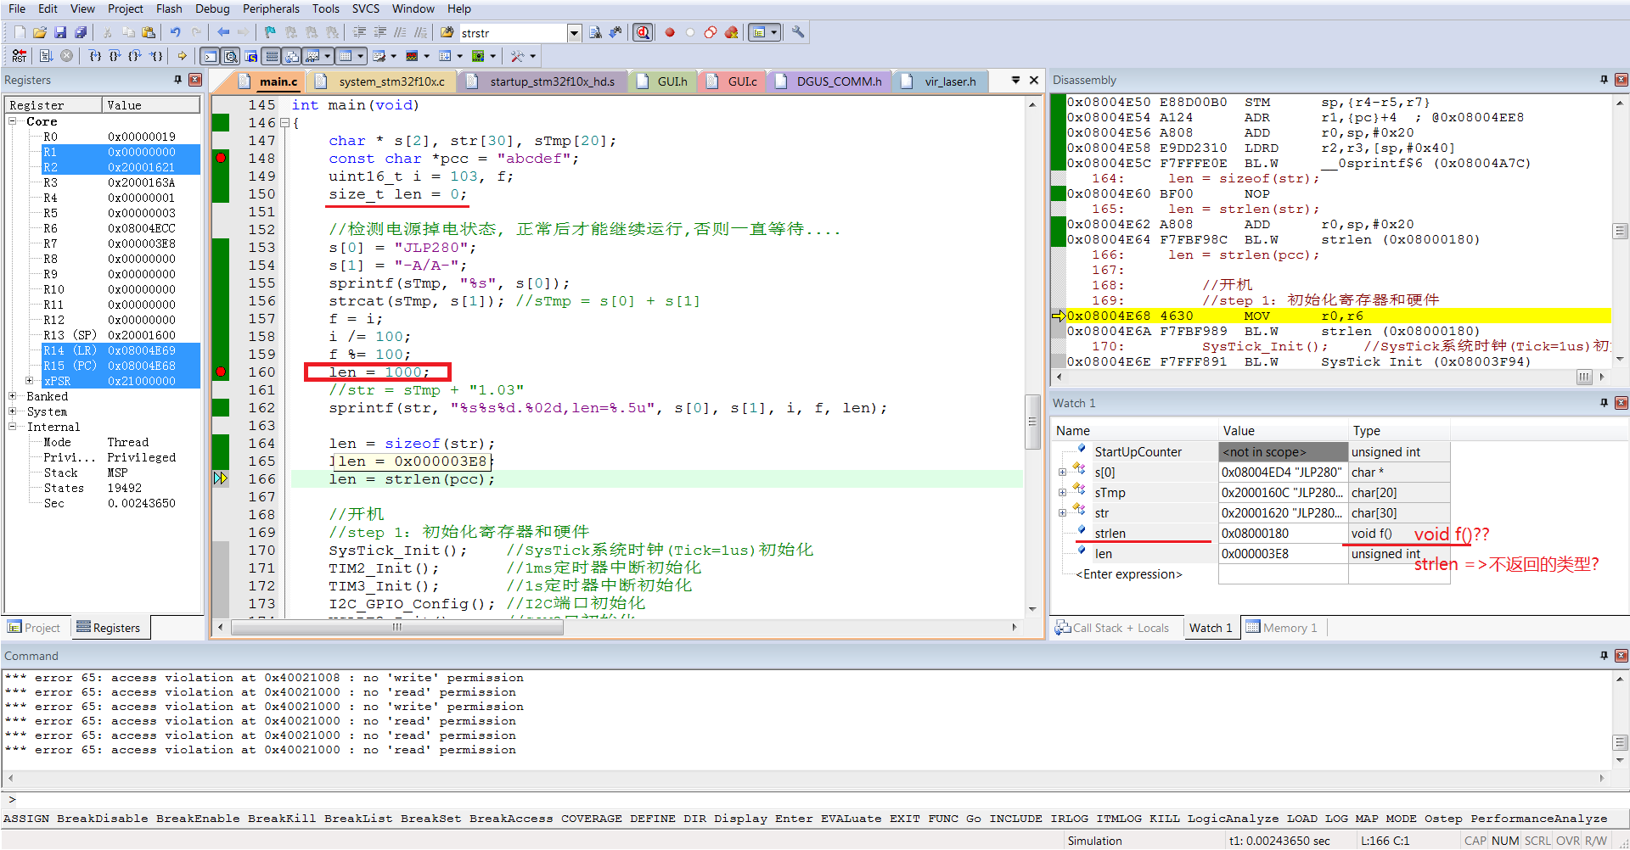Click the EVALuate command hint

(x=852, y=819)
